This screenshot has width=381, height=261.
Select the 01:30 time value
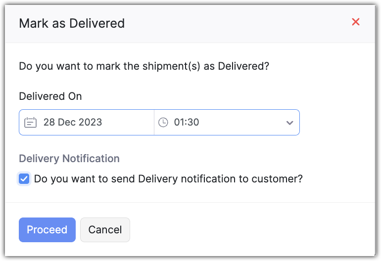click(187, 123)
